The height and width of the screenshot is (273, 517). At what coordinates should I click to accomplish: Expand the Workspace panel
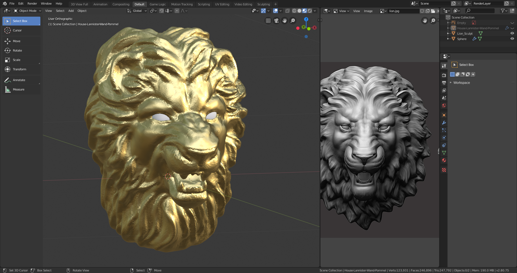(462, 83)
